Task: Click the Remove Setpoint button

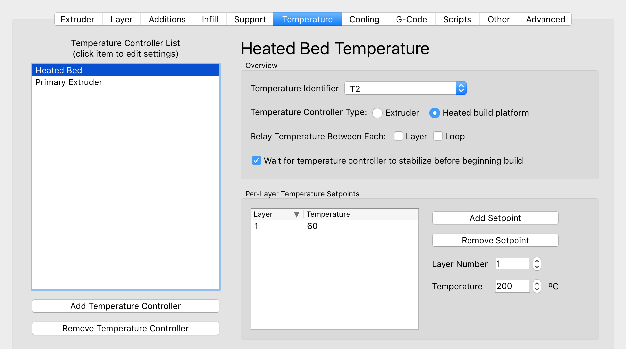Action: point(495,241)
